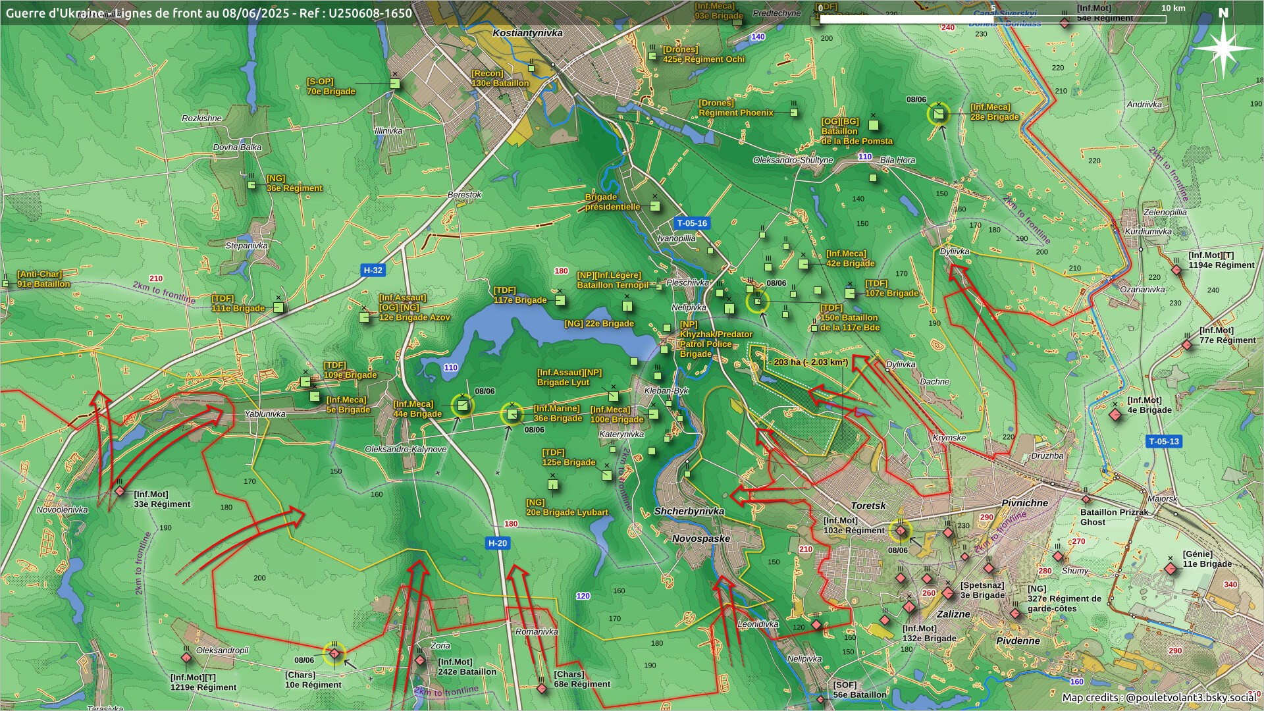Select the Oleksandro-Shultyne village label

[793, 160]
